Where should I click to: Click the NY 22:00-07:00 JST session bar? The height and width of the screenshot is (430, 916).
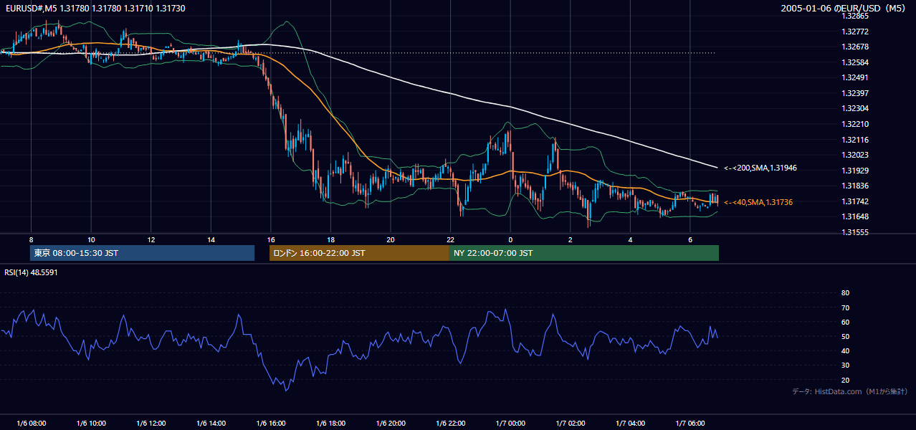(584, 253)
